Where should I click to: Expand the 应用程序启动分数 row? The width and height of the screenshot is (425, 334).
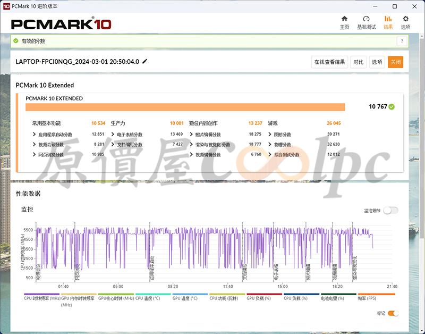click(x=34, y=135)
